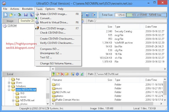
Task: Click the New blank document icon
Action: pyautogui.click(x=6, y=15)
